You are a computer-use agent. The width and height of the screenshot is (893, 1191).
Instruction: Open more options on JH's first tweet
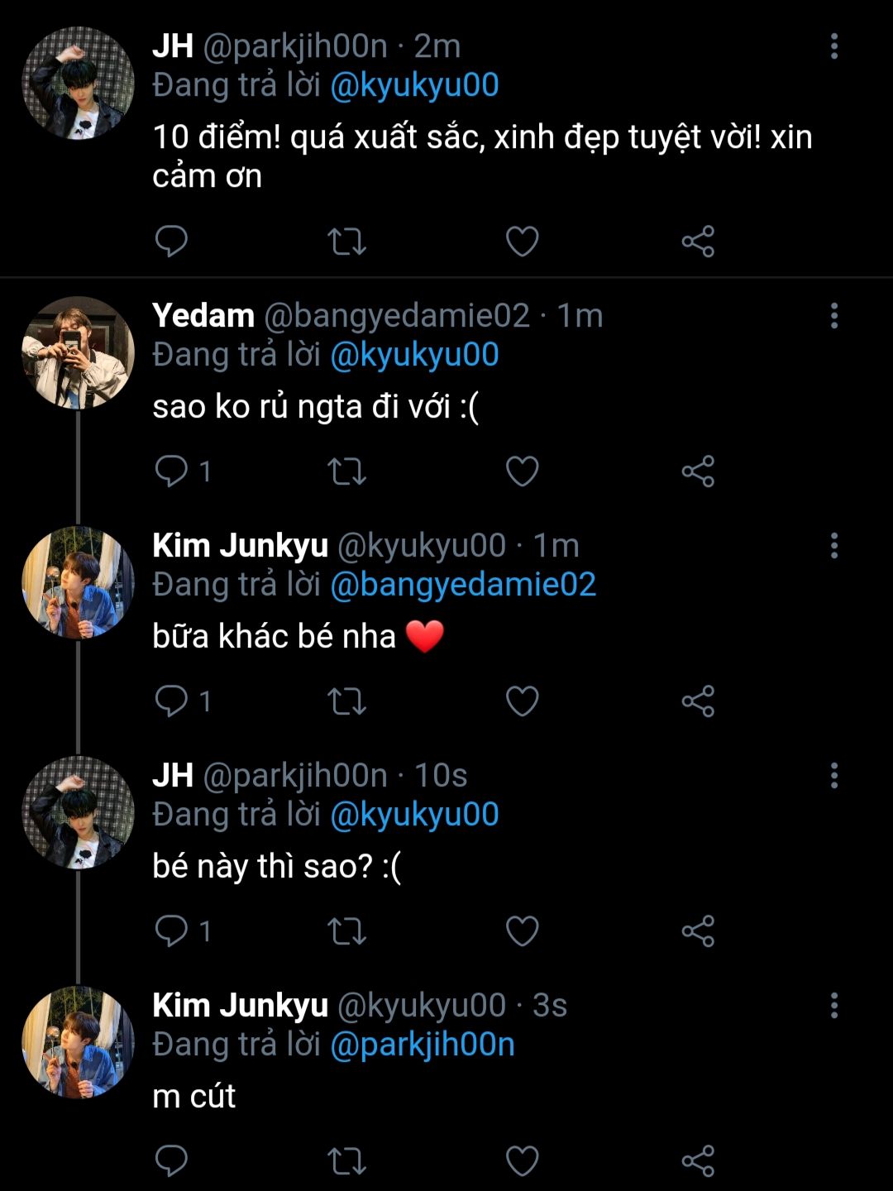[833, 46]
